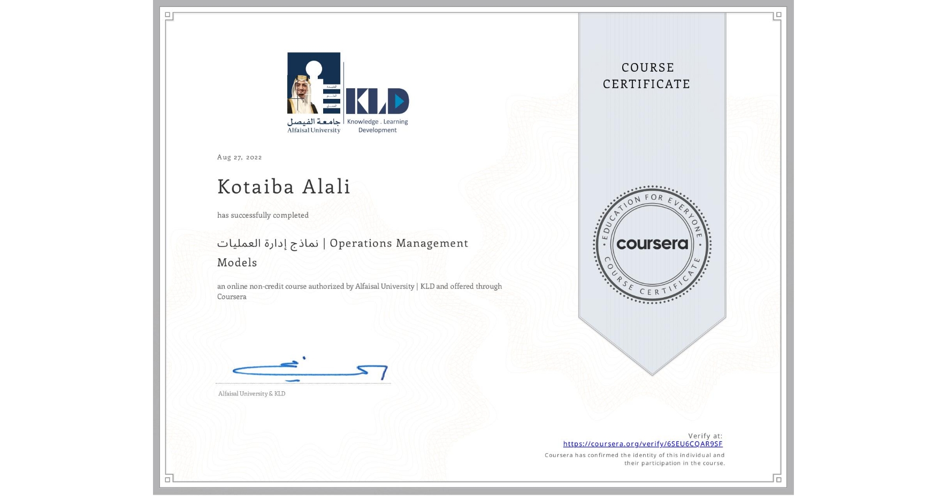Click the Alfaisal University logo
948x496 pixels.
pos(314,91)
